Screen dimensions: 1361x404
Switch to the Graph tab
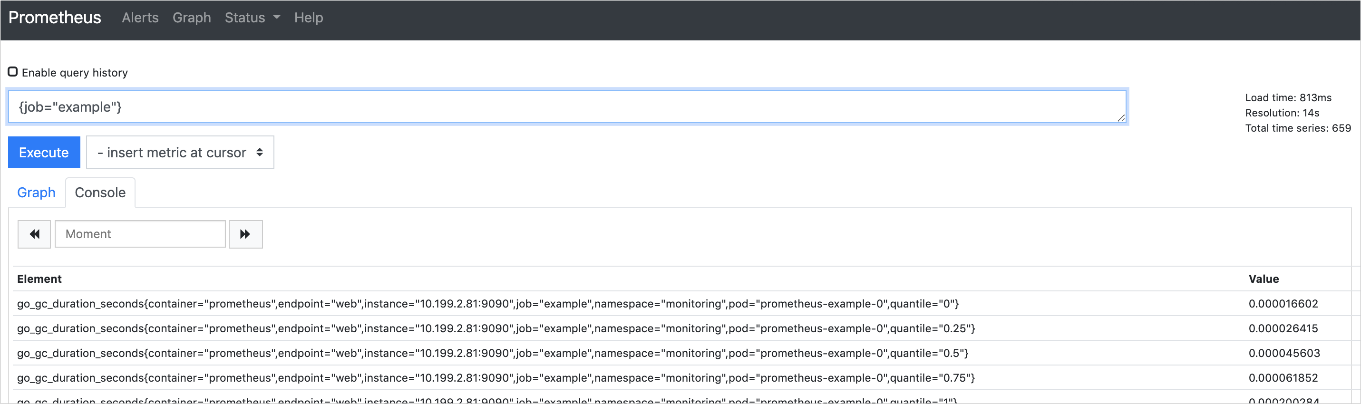[36, 193]
